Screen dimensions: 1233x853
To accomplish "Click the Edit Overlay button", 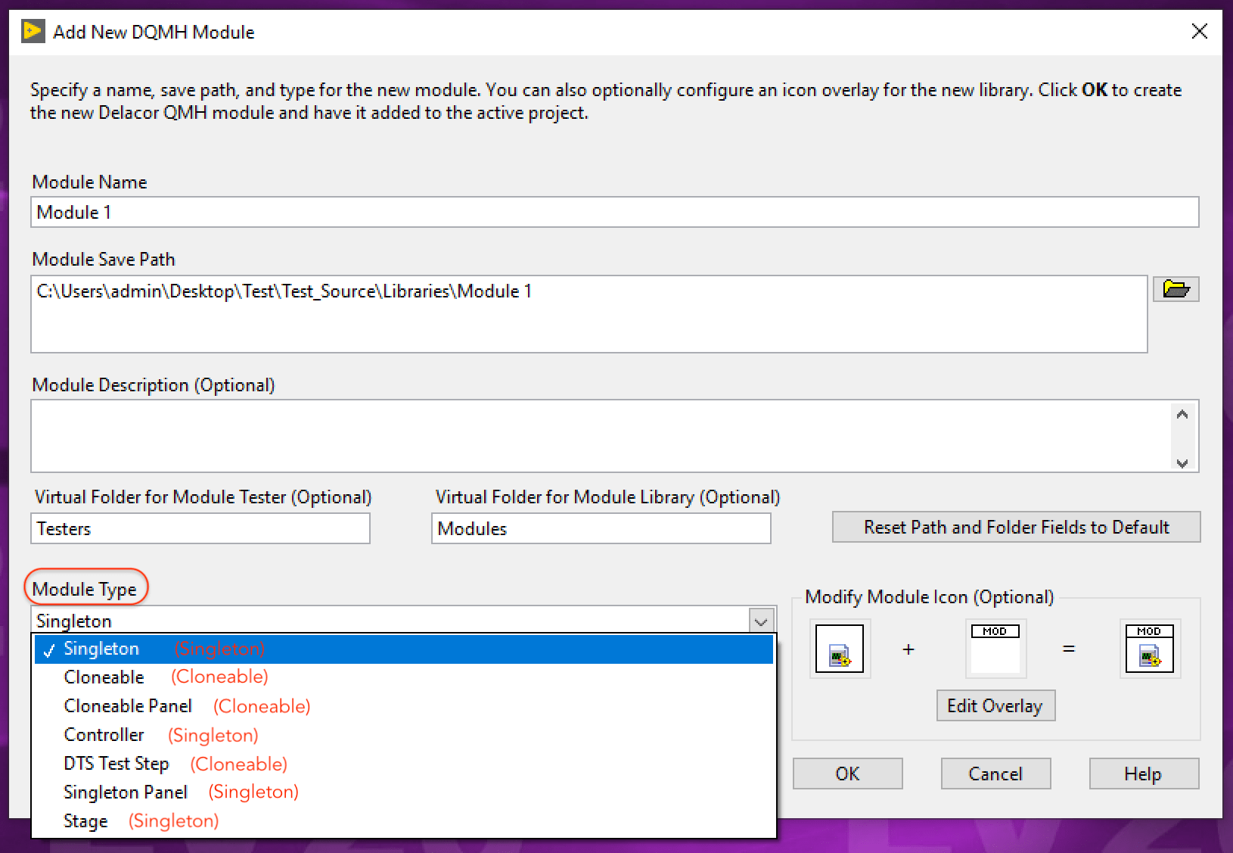I will [995, 705].
